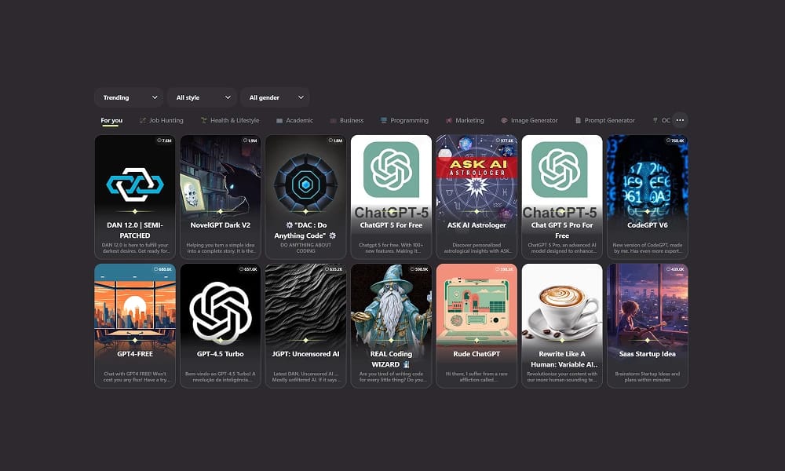Click the CodeGPT V6 title
This screenshot has height=471, width=785.
[648, 225]
